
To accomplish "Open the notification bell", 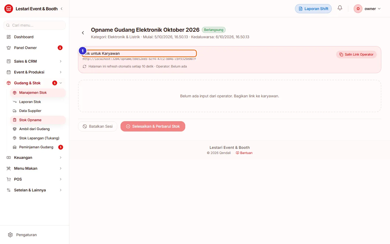I will 340,8.
